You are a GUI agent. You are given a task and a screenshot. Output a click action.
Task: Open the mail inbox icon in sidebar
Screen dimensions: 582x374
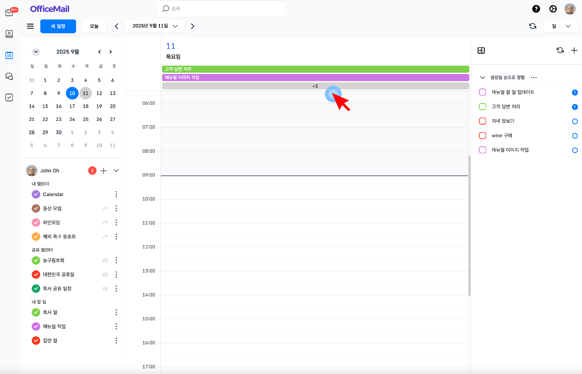(x=9, y=12)
